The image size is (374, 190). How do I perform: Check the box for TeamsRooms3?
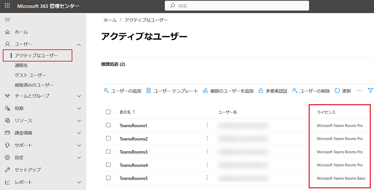click(x=108, y=151)
